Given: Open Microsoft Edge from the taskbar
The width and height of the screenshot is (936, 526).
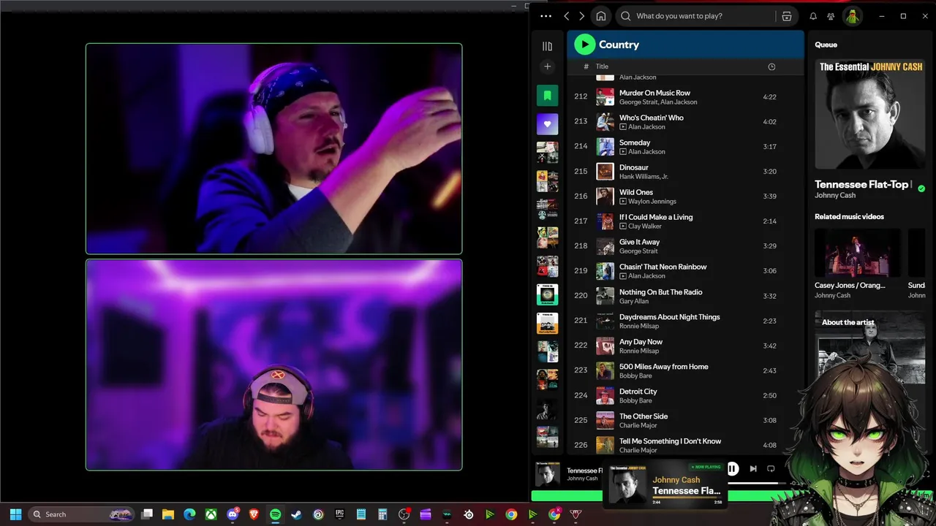Looking at the screenshot, I should (x=189, y=514).
